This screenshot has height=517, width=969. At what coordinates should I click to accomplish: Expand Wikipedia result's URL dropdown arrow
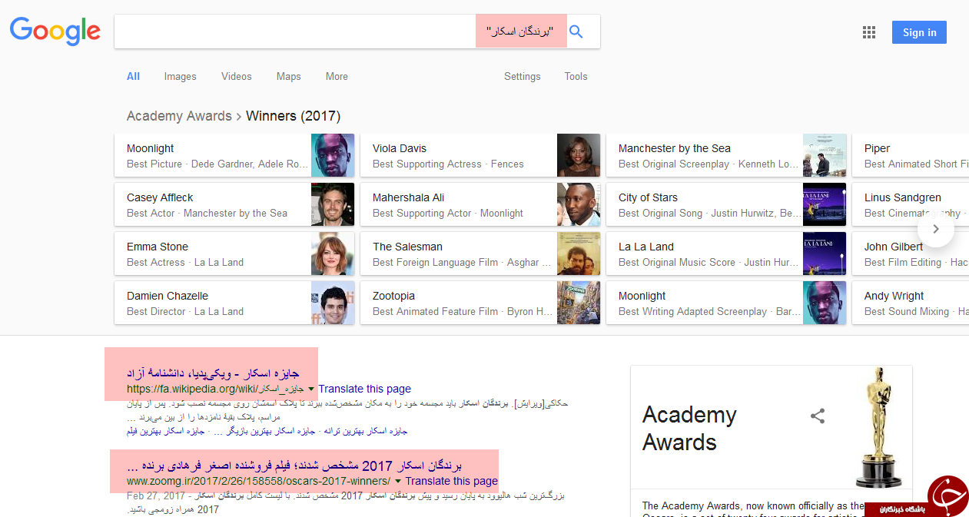[311, 389]
